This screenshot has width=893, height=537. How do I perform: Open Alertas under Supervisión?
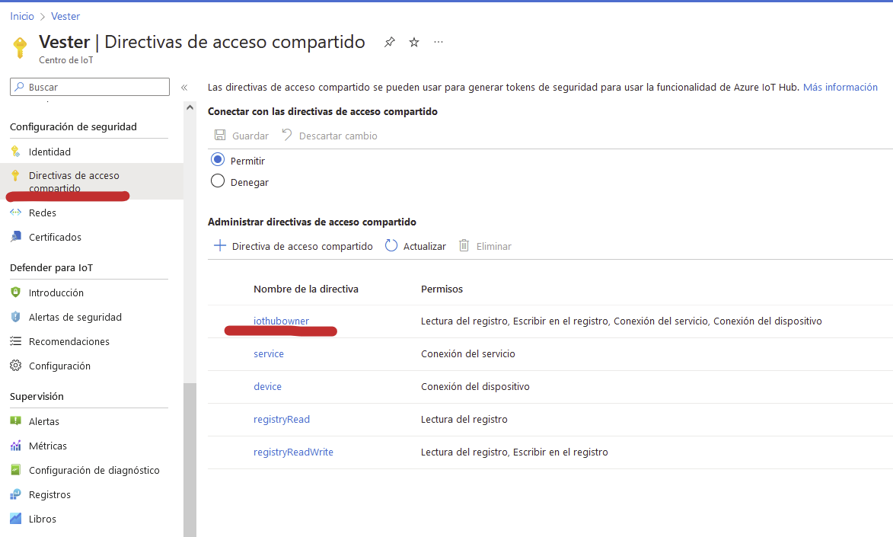44,421
